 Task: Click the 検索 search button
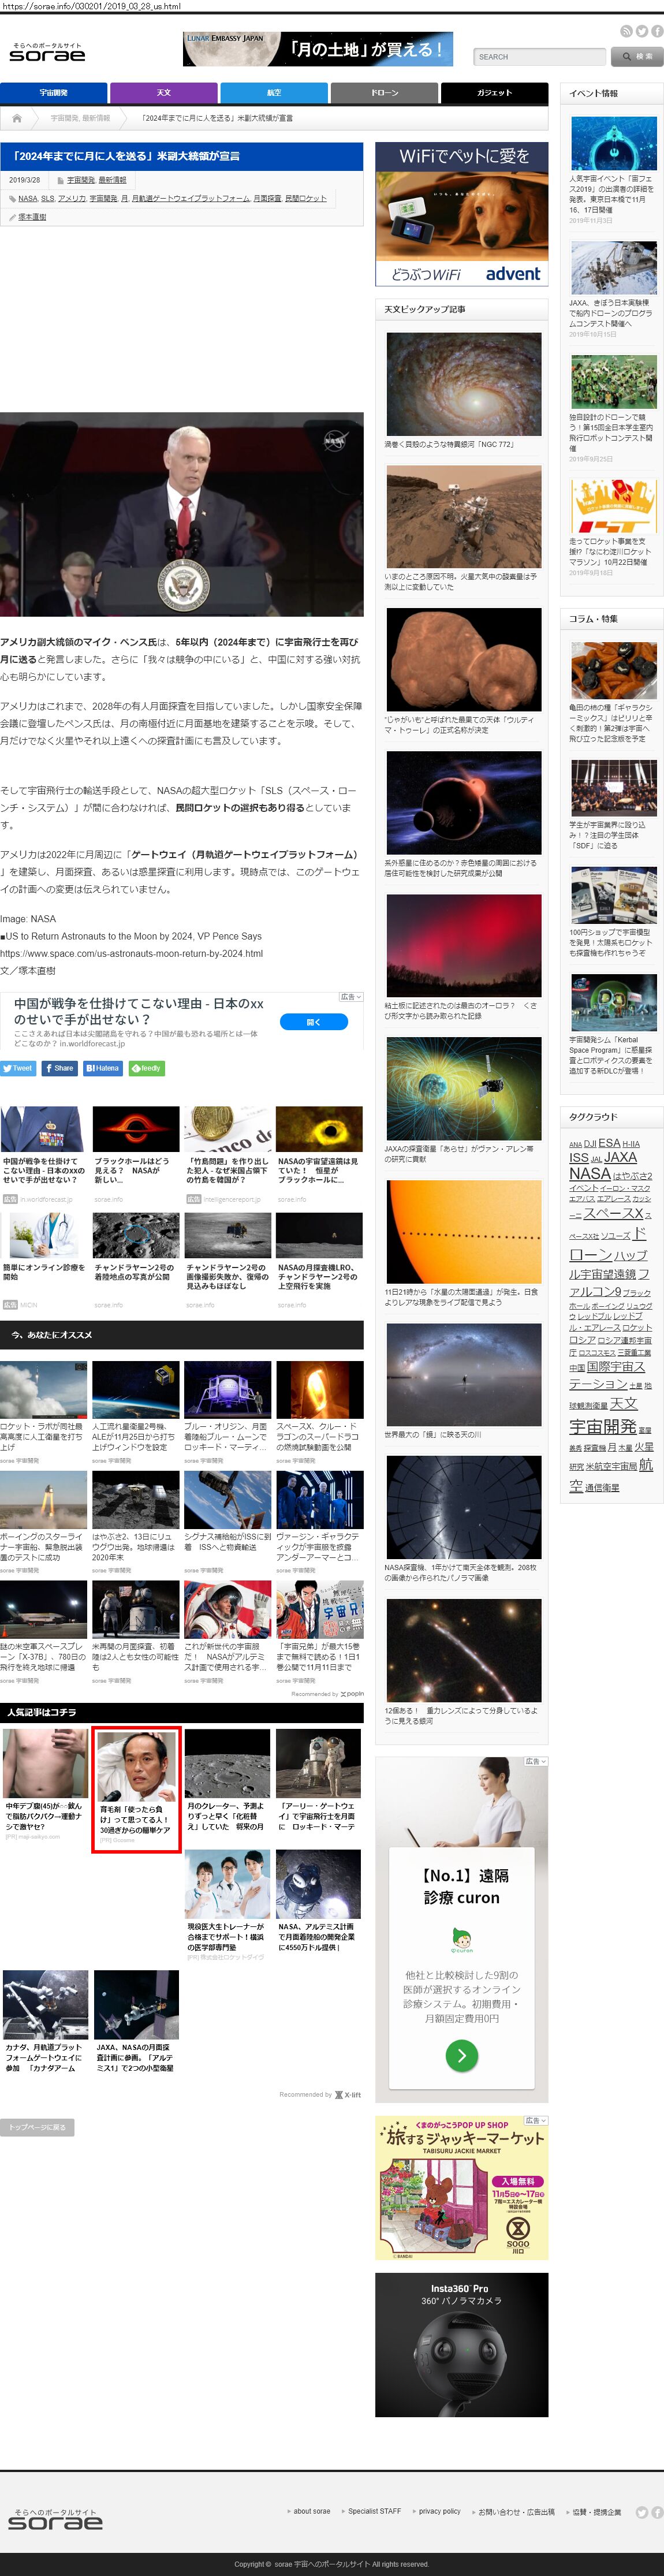tap(636, 57)
